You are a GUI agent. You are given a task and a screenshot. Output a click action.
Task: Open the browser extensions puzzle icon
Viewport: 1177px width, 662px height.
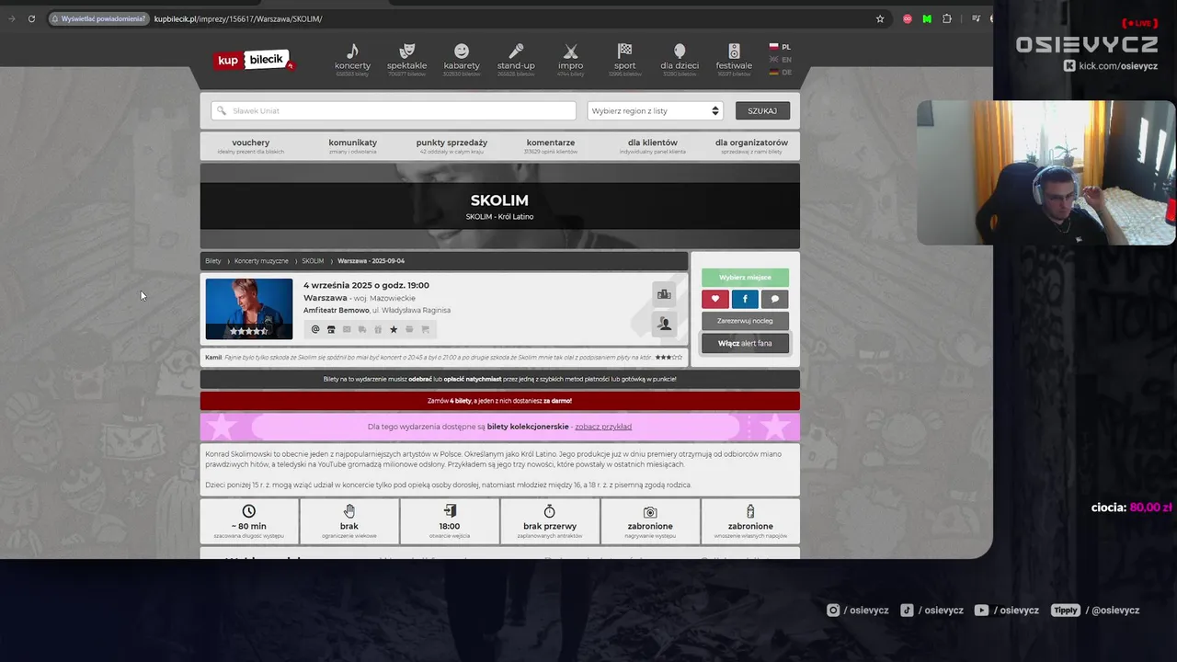click(x=947, y=18)
